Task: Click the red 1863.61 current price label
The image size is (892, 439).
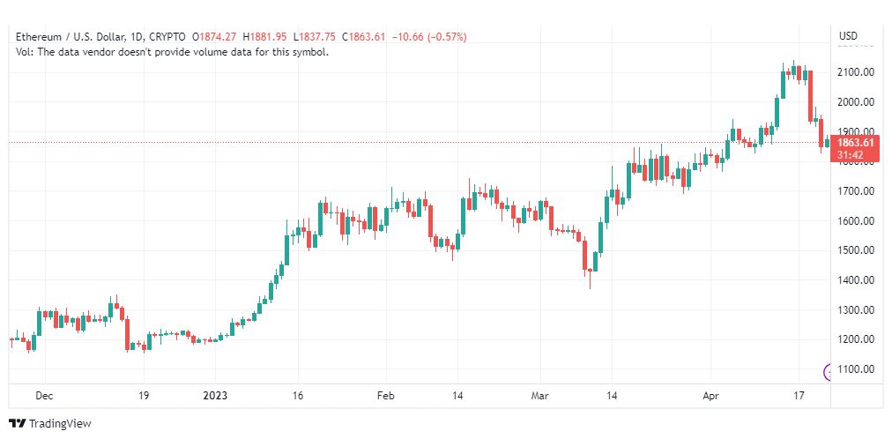Action: 855,143
